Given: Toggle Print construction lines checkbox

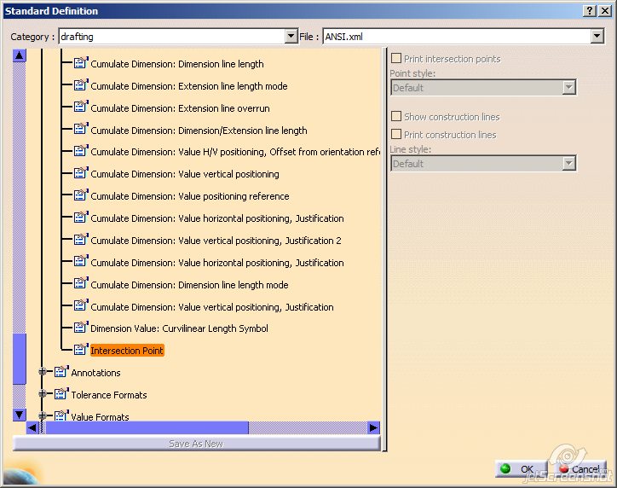Looking at the screenshot, I should coord(396,134).
